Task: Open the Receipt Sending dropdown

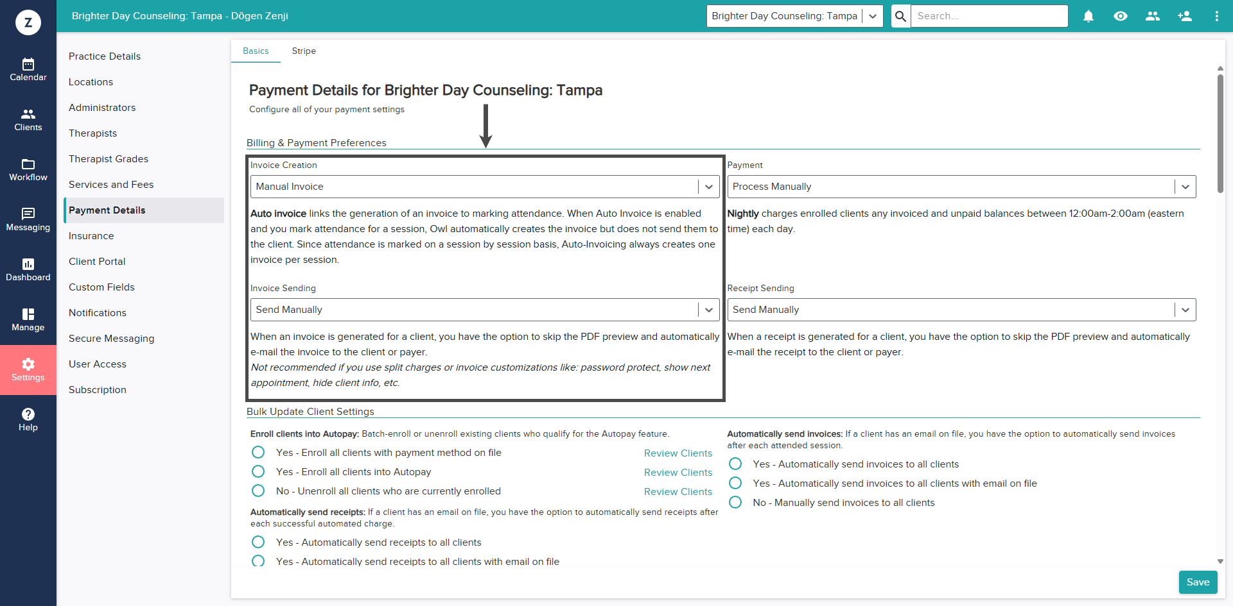Action: tap(961, 310)
